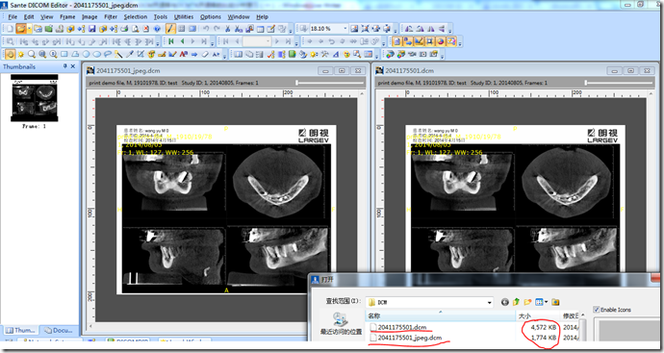This screenshot has width=664, height=353.
Task: Click the Print toolbar icon
Action: click(x=124, y=29)
